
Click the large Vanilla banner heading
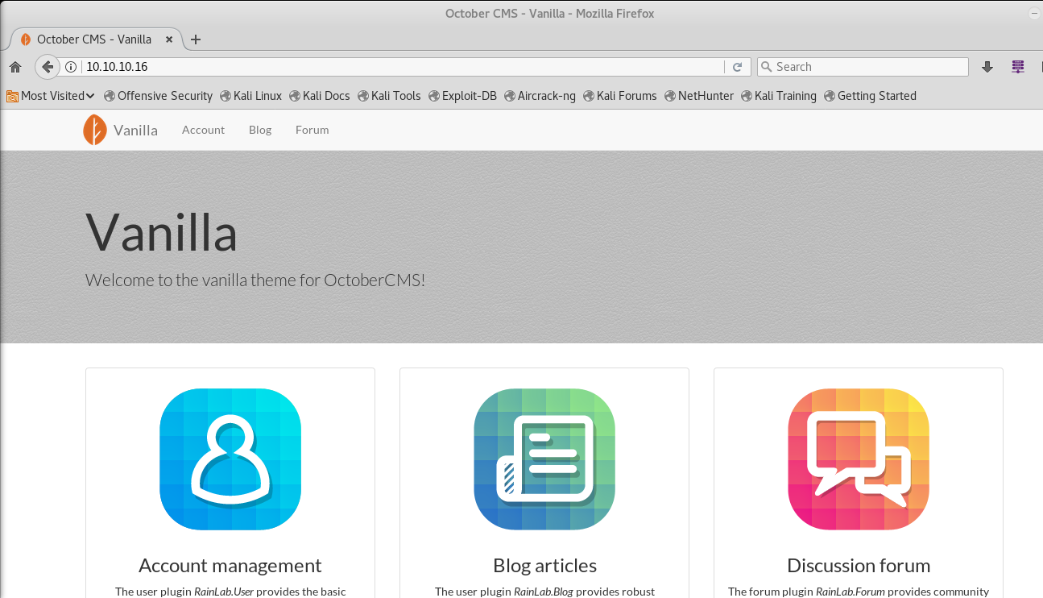tap(162, 232)
